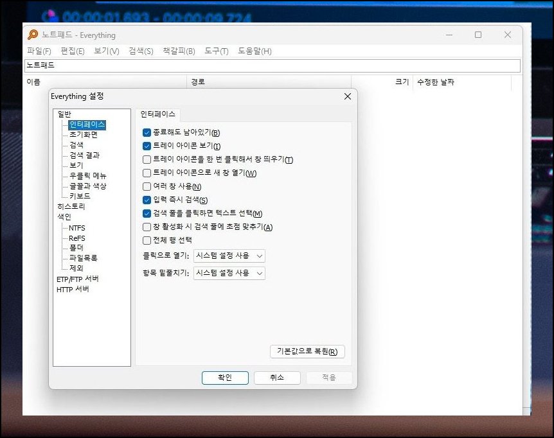The image size is (554, 438).
Task: Sort results by 수정한 날짜 column header
Action: coord(462,82)
